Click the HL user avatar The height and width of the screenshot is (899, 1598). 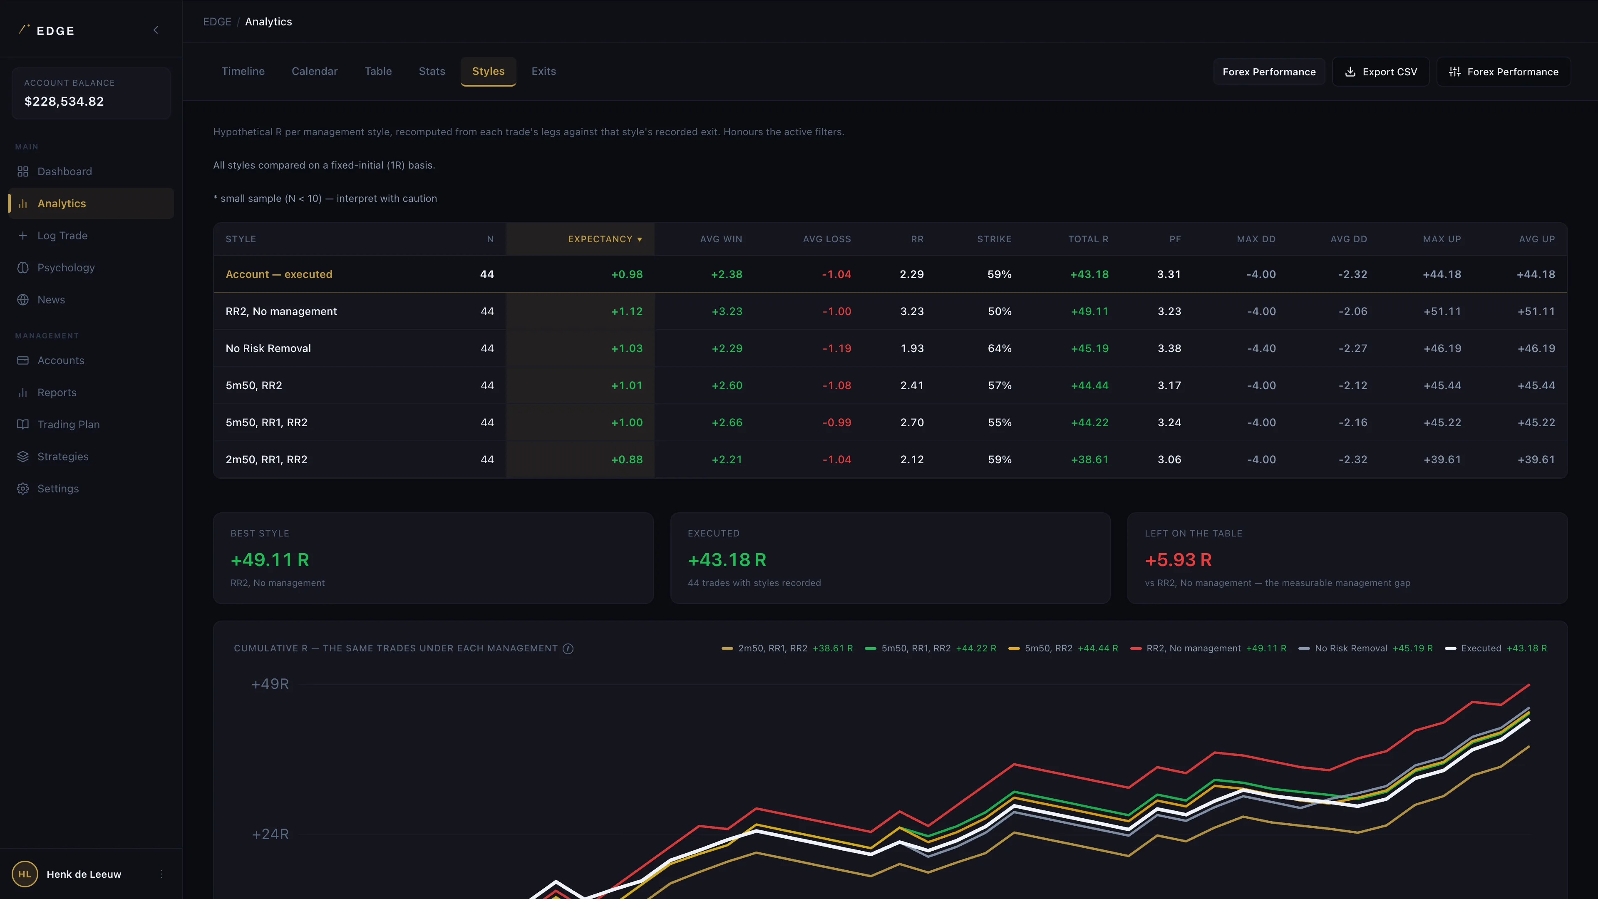pos(25,874)
